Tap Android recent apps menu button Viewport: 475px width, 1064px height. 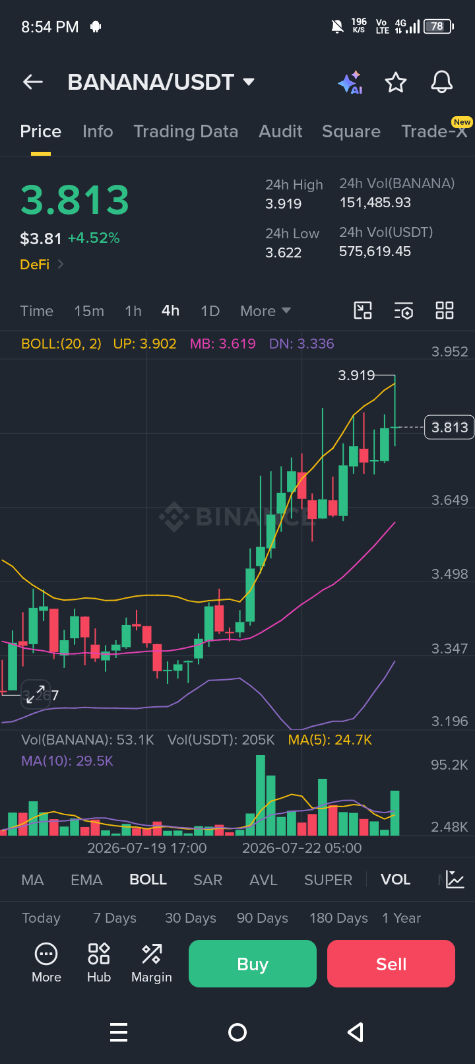(x=119, y=1032)
